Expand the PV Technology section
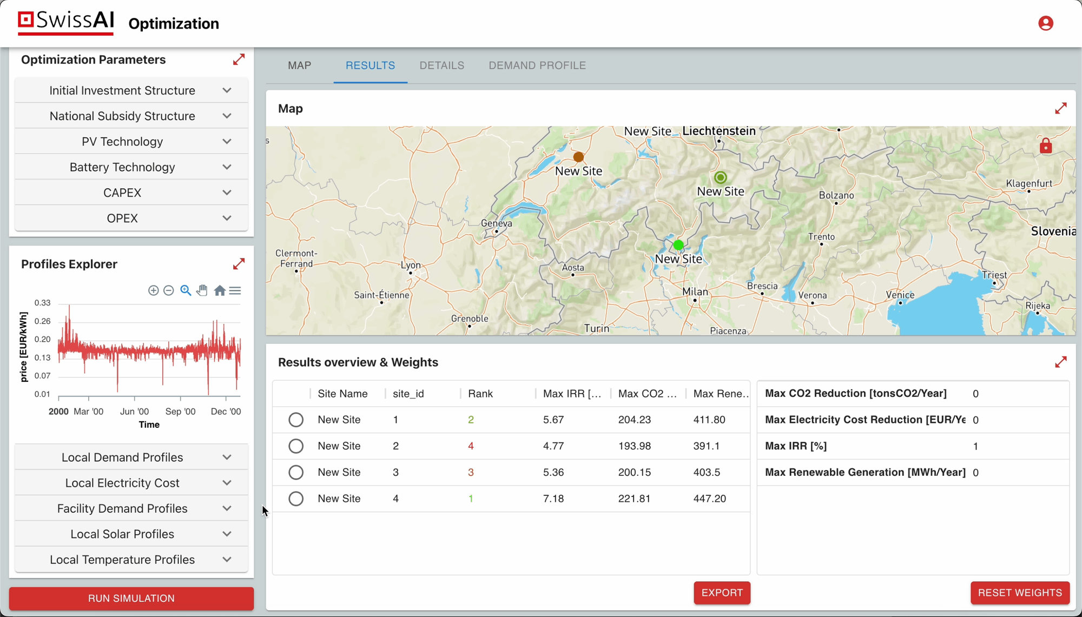This screenshot has height=617, width=1082. [131, 141]
